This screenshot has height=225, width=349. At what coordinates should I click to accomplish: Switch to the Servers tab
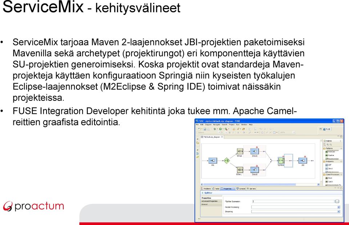(x=251, y=189)
